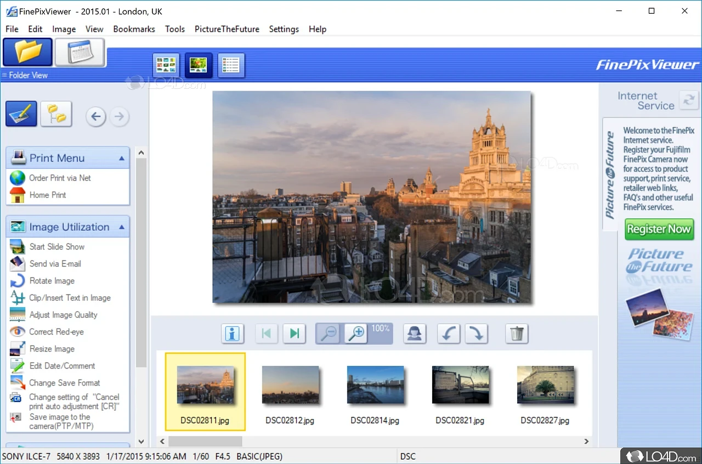Click the zoom out magnifier icon
The width and height of the screenshot is (702, 464).
[x=329, y=333]
